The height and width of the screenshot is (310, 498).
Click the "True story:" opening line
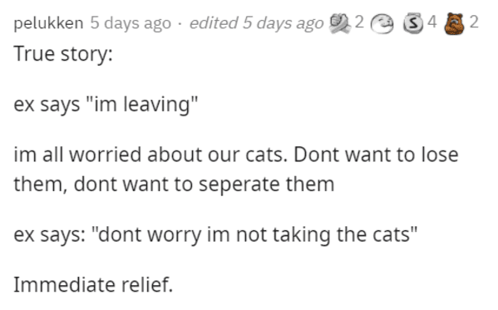tap(63, 54)
